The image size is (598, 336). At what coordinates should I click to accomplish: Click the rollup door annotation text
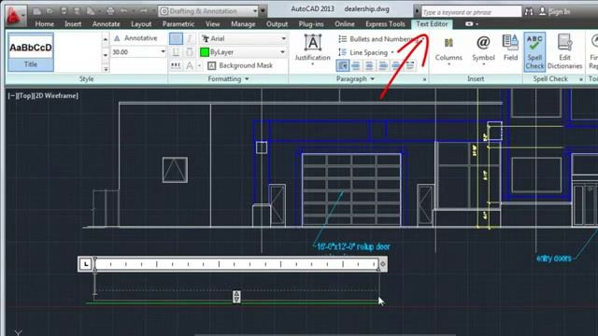coord(353,246)
